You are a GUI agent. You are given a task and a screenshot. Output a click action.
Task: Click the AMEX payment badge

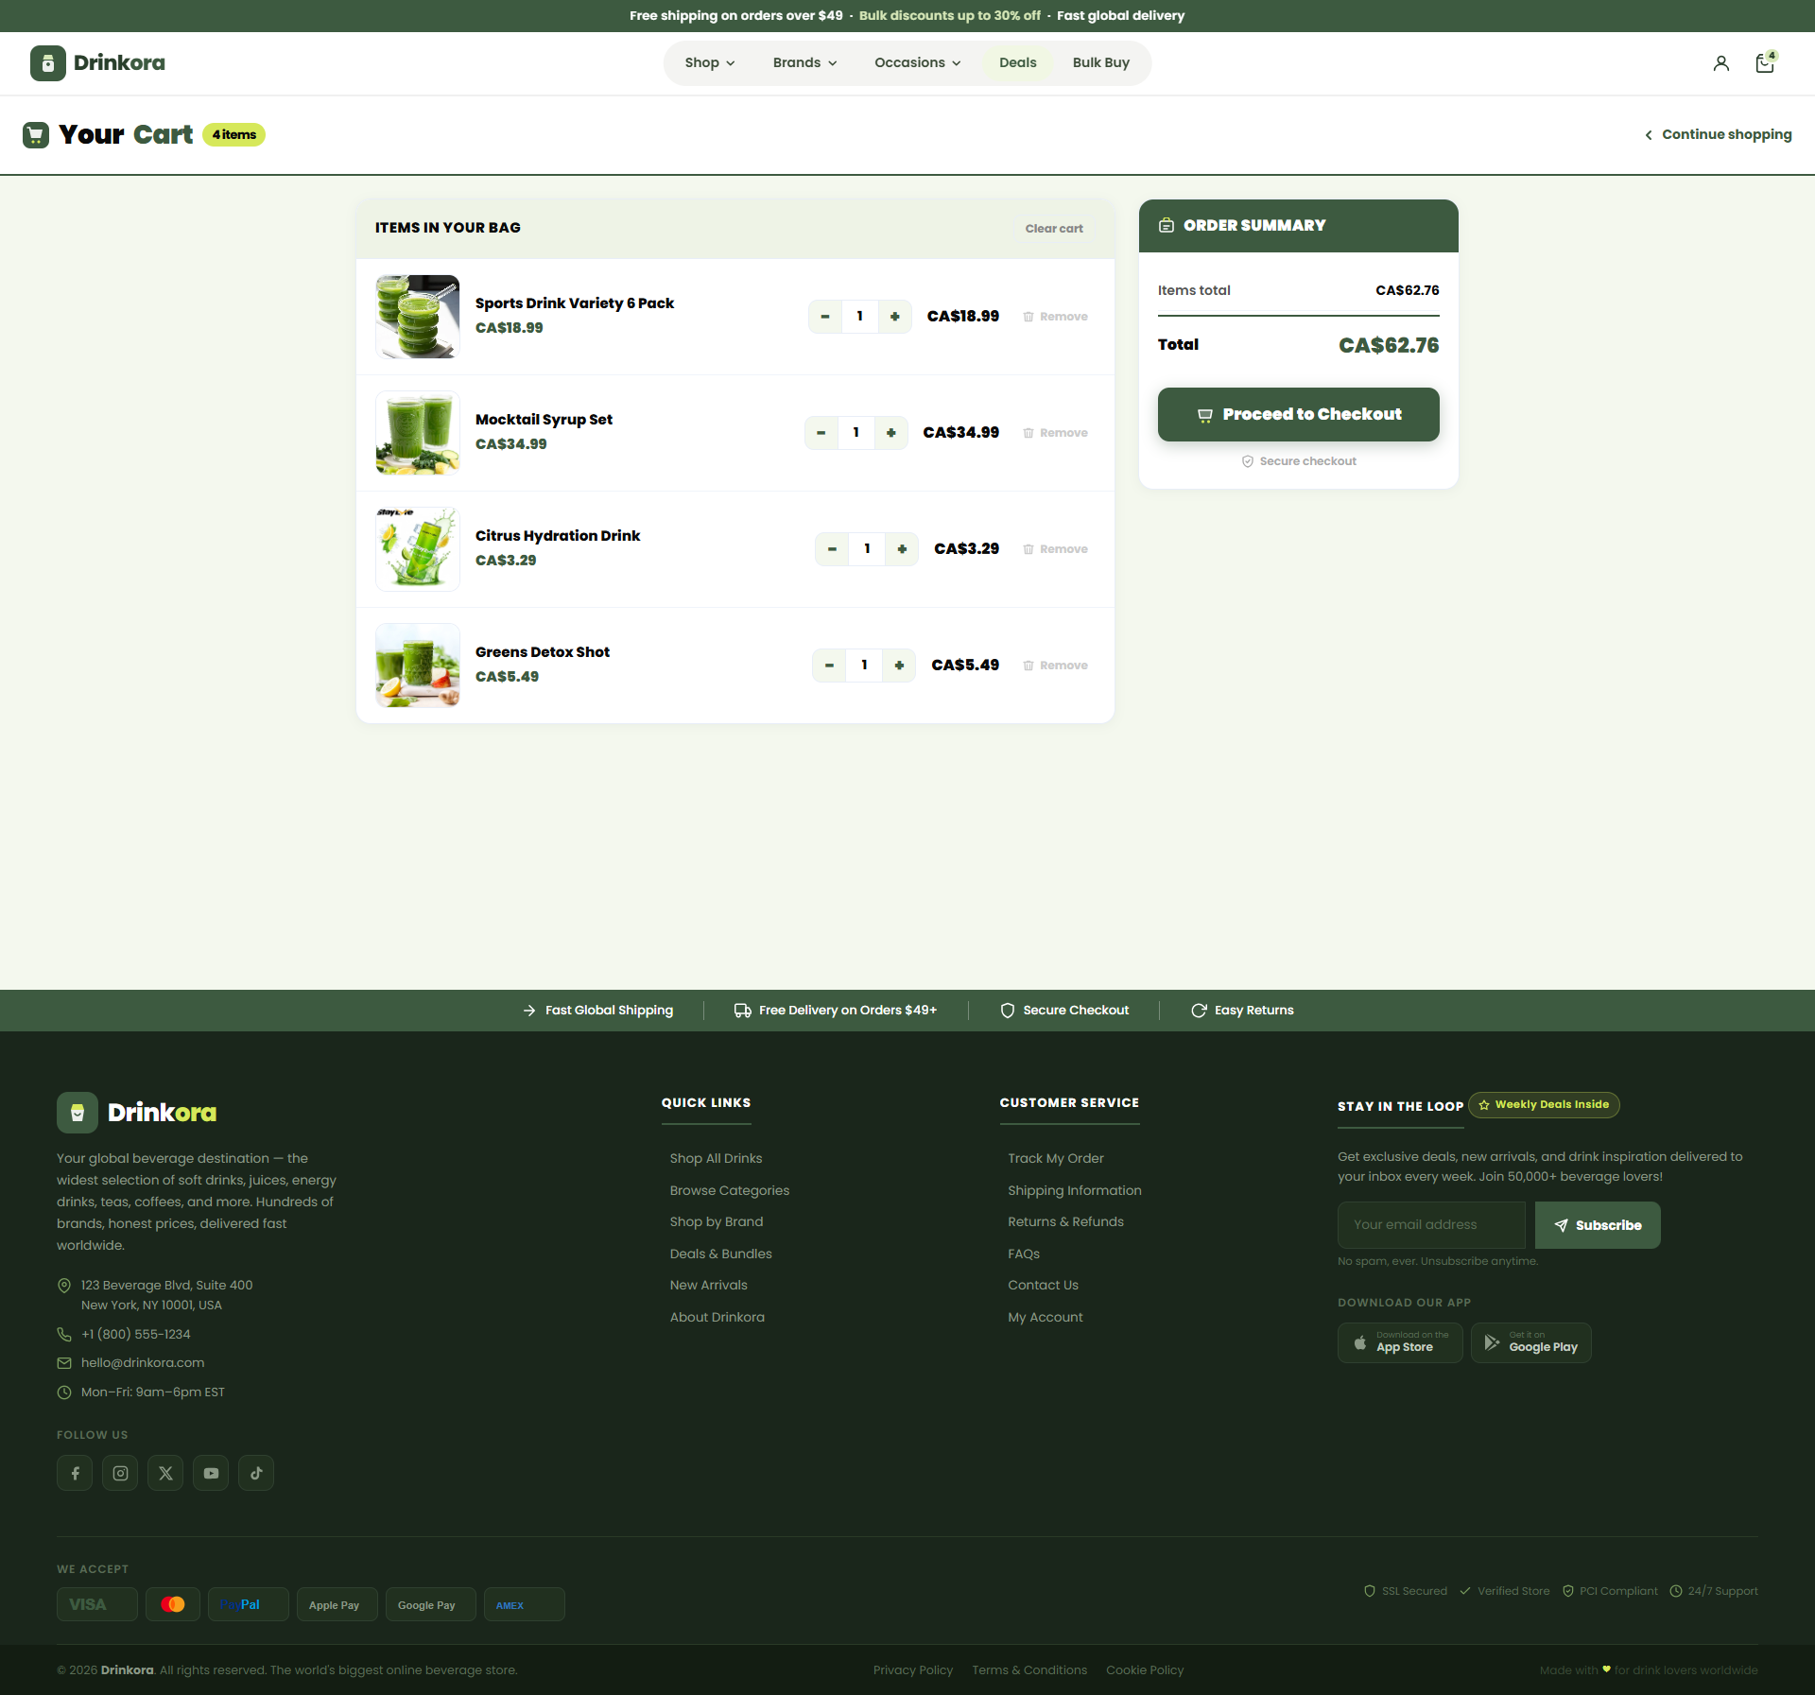pos(525,1604)
